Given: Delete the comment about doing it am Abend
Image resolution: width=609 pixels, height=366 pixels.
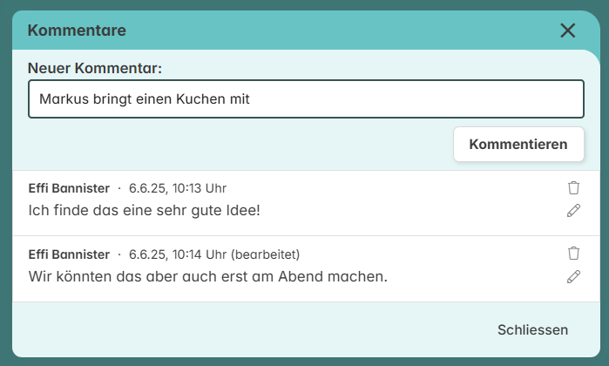Looking at the screenshot, I should (573, 254).
